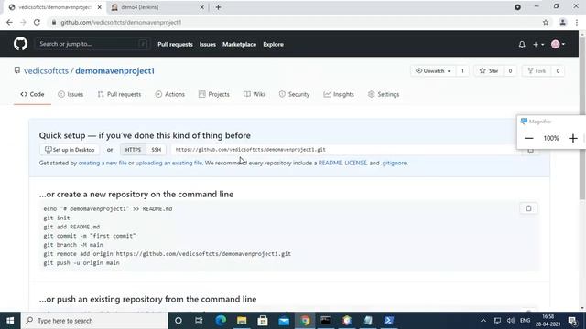Star the demomavenproject1 repository
Screen dimensions: 586x329
click(489, 71)
